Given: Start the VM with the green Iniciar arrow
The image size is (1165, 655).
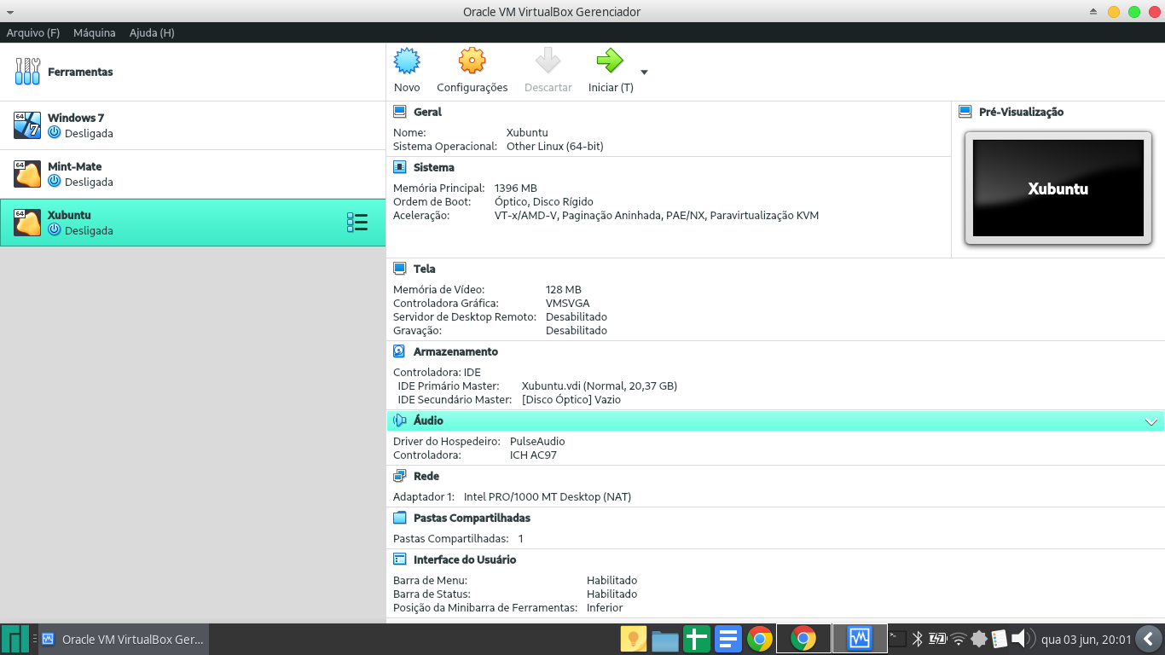Looking at the screenshot, I should pos(609,61).
